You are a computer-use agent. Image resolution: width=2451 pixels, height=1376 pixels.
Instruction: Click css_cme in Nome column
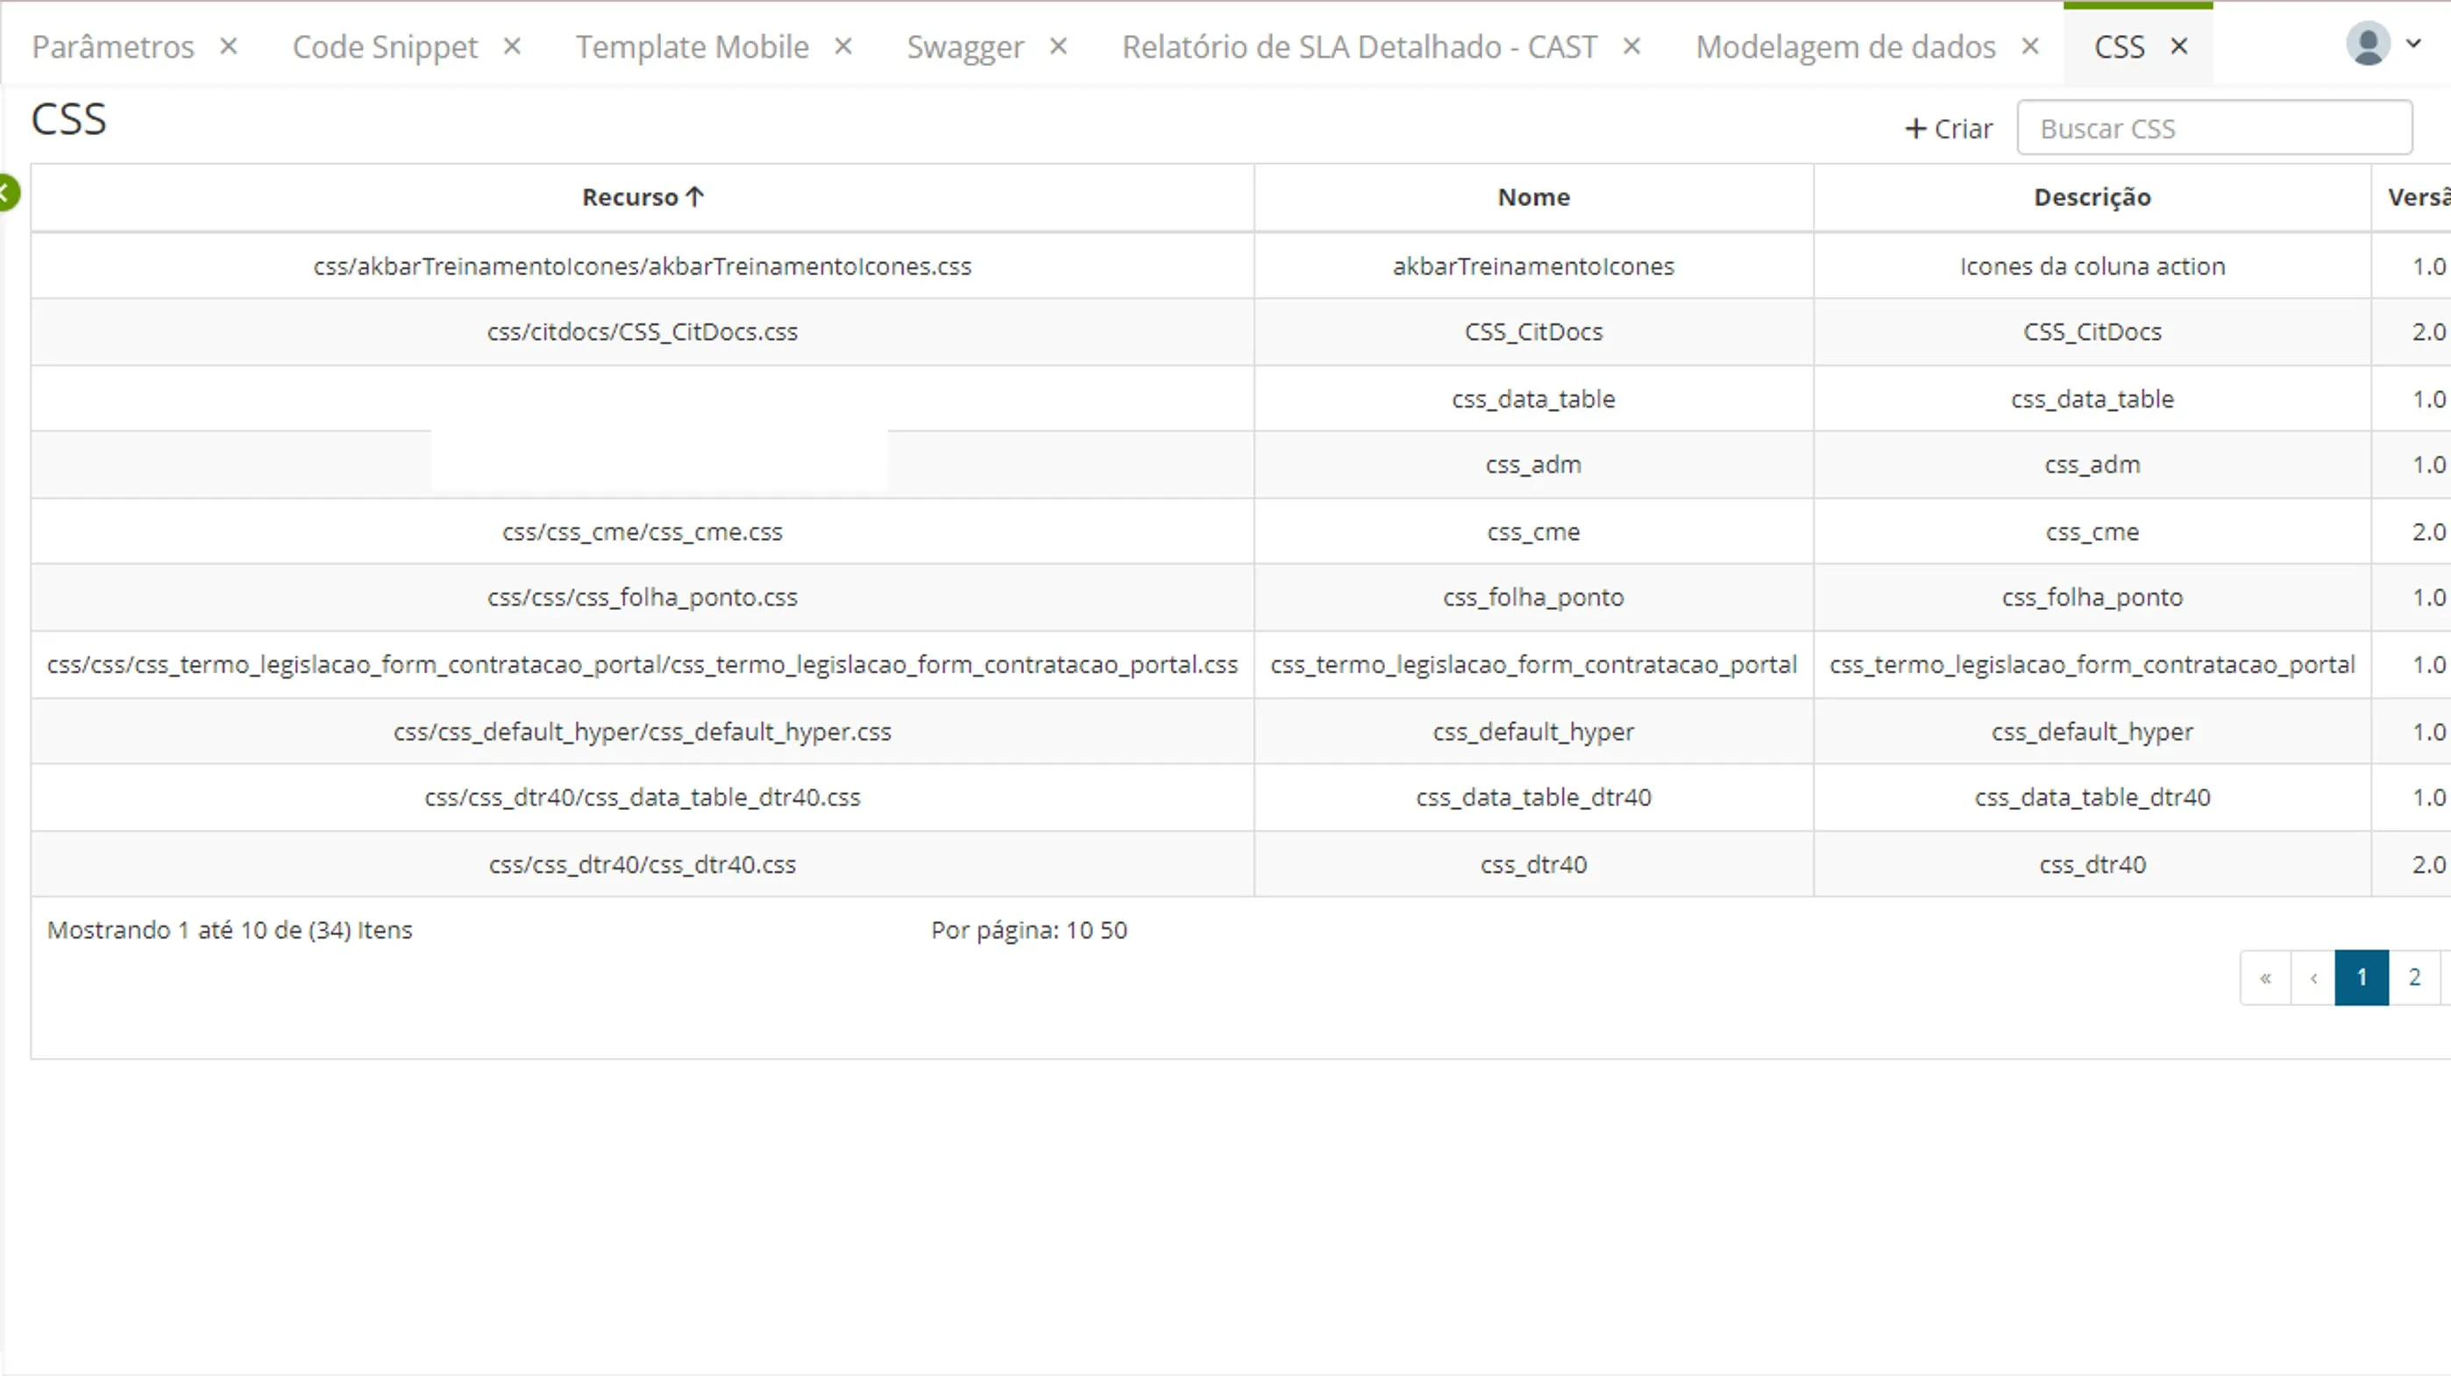coord(1534,532)
